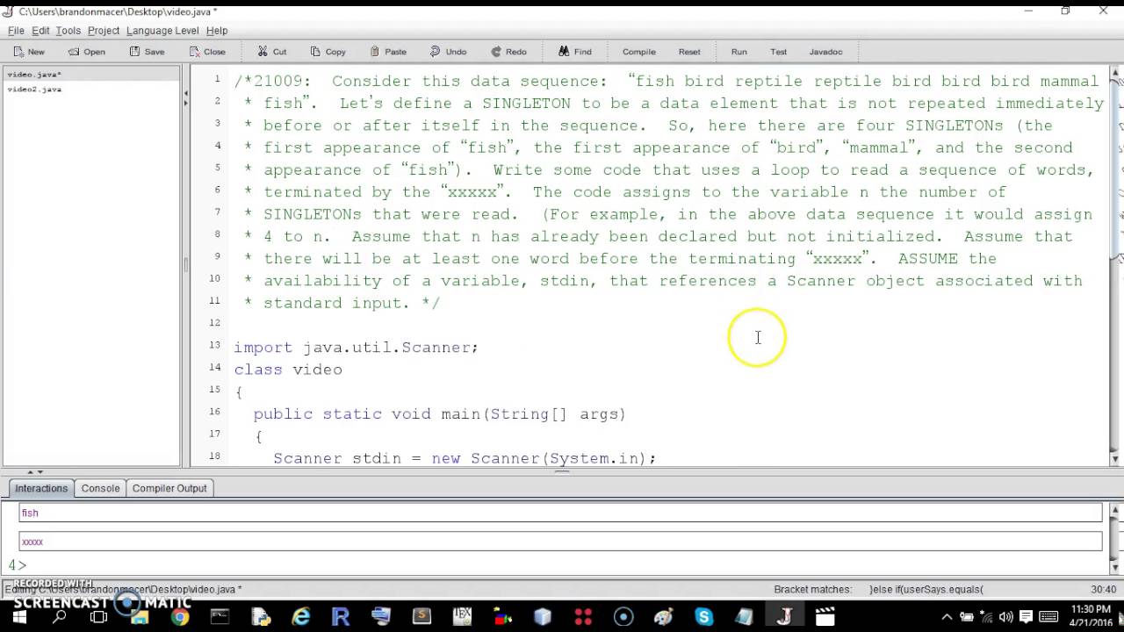Click the Test button
The height and width of the screenshot is (632, 1124).
(779, 52)
